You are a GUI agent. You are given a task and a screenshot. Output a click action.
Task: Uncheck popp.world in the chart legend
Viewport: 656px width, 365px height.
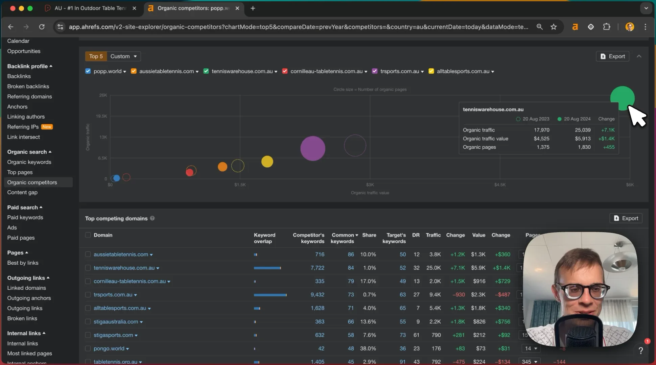88,71
